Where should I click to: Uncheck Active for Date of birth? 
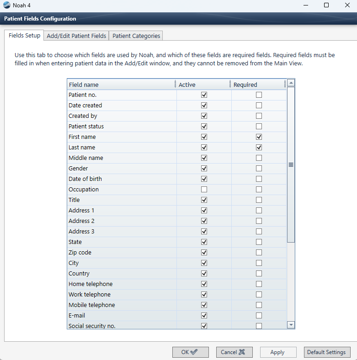pos(204,179)
